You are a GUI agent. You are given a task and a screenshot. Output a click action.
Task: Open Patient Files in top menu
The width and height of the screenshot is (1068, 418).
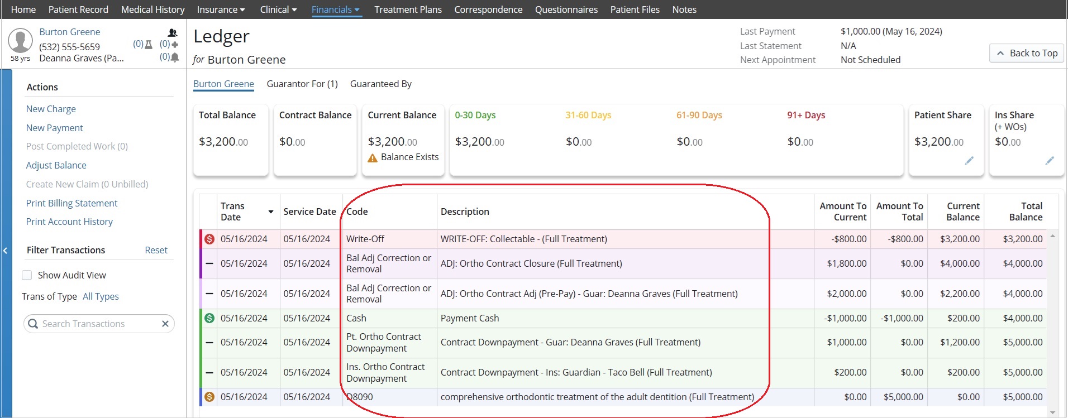point(635,9)
